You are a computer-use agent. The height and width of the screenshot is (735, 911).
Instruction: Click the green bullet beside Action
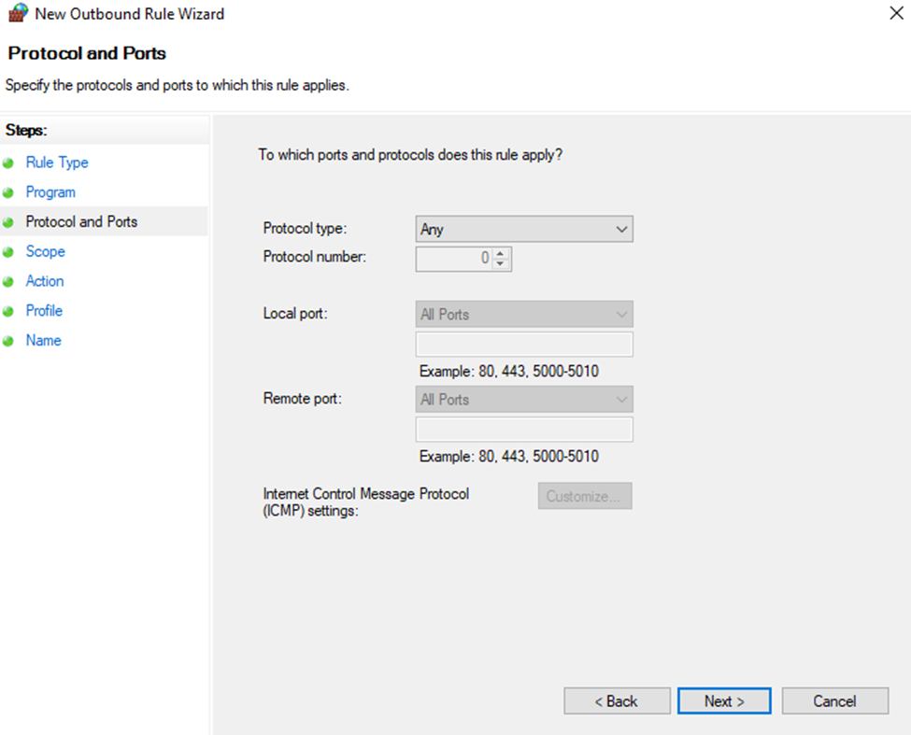(8, 281)
